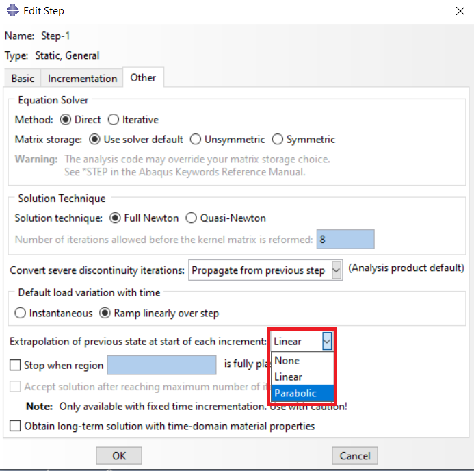Click OK to confirm step settings
Viewport: 474px width, 471px height.
pyautogui.click(x=119, y=456)
